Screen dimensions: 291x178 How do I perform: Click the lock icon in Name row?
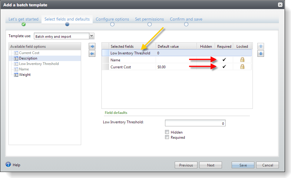[x=242, y=60]
